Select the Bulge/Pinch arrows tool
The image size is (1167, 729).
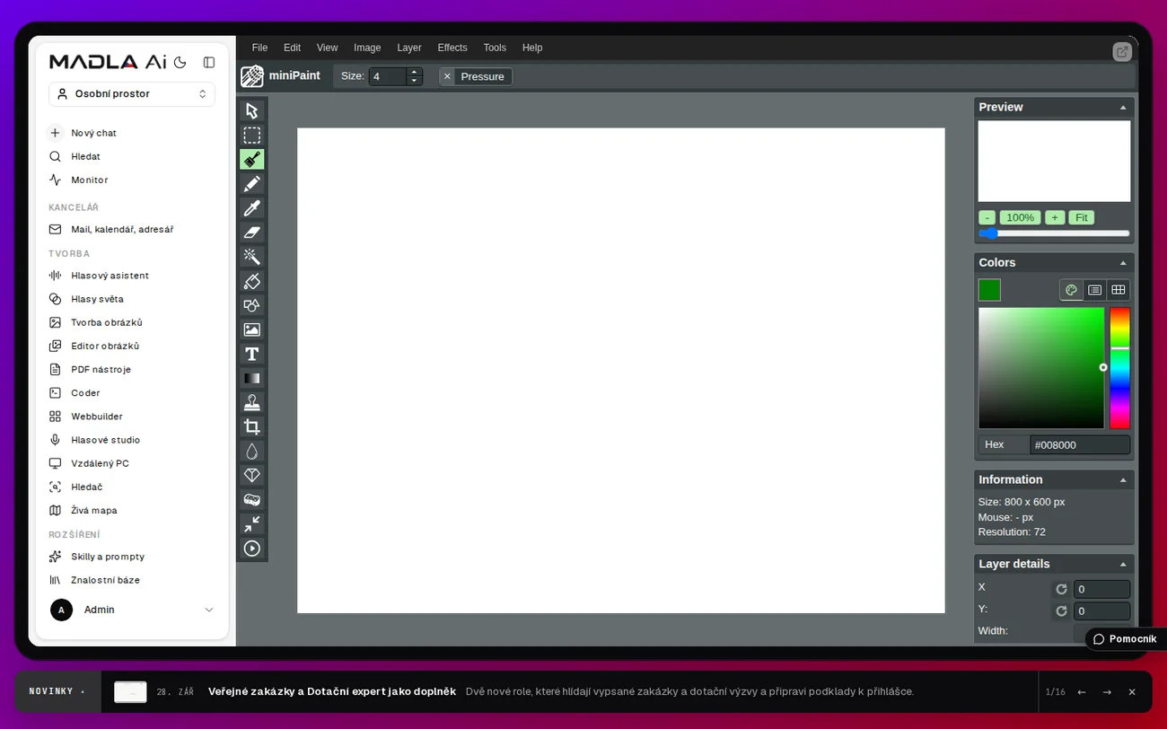tap(252, 523)
